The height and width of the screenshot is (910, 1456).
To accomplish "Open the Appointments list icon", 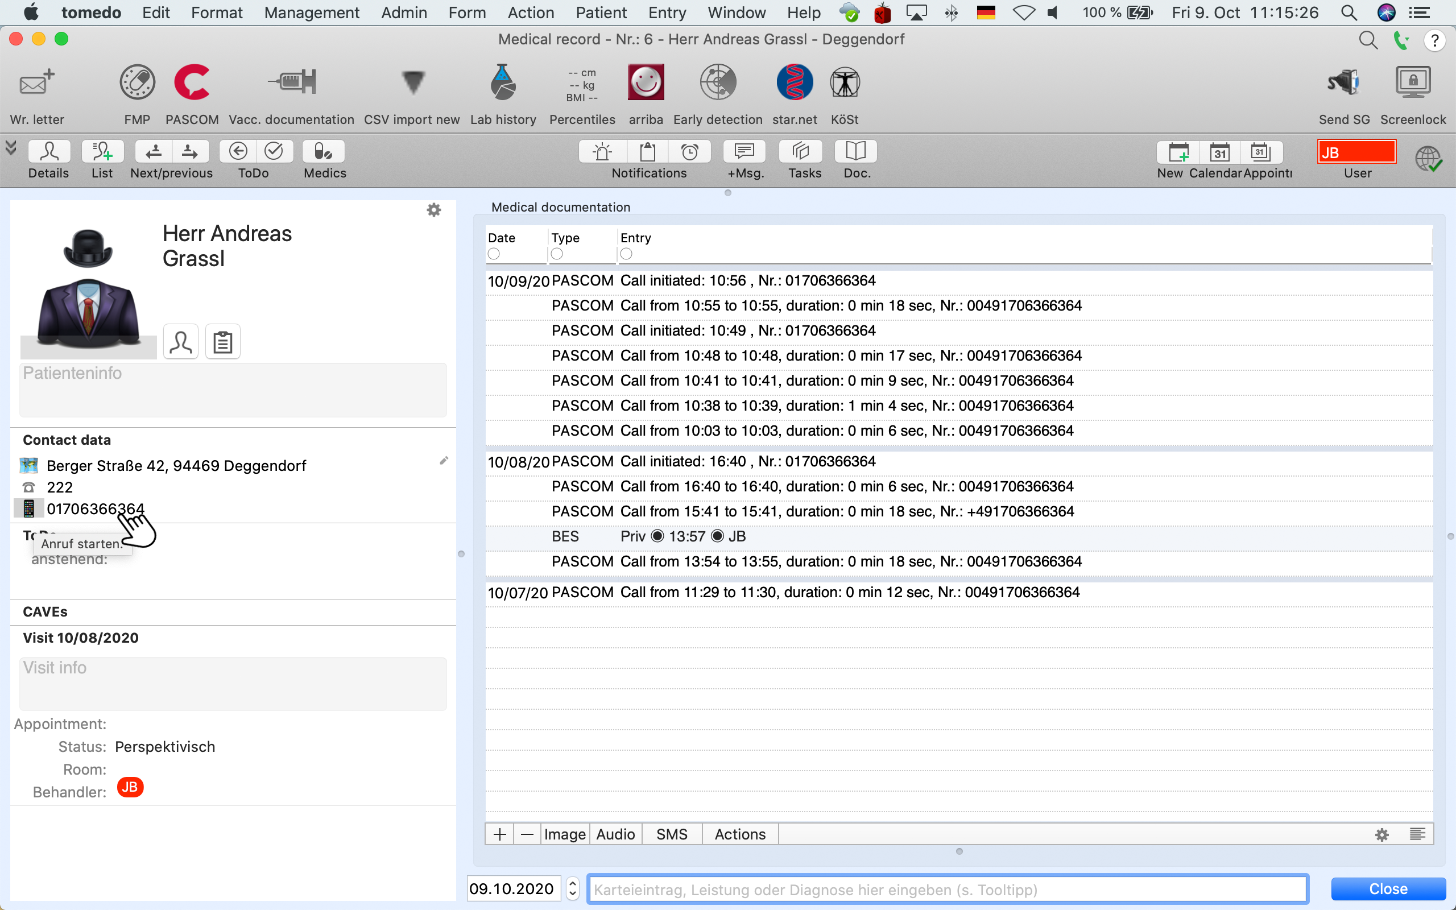I will pos(1260,152).
